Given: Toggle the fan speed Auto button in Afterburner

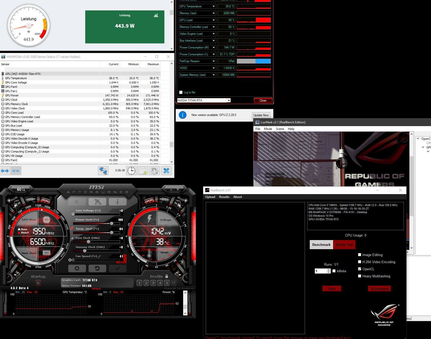Looking at the screenshot, I should coord(122,262).
